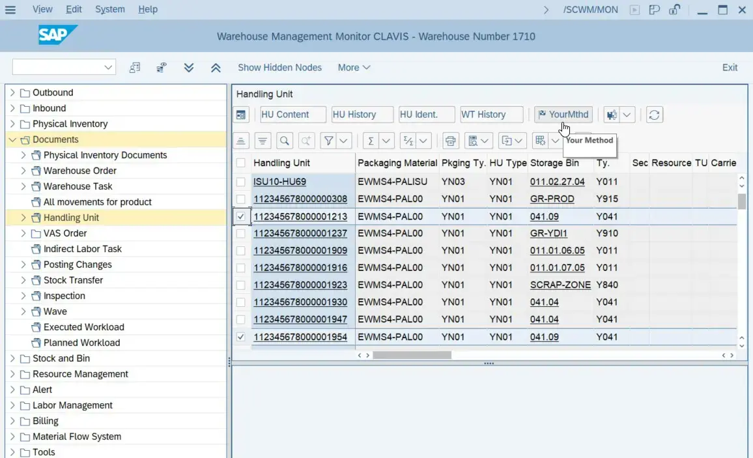Click the HU Content button
The image size is (753, 458).
[x=292, y=115]
